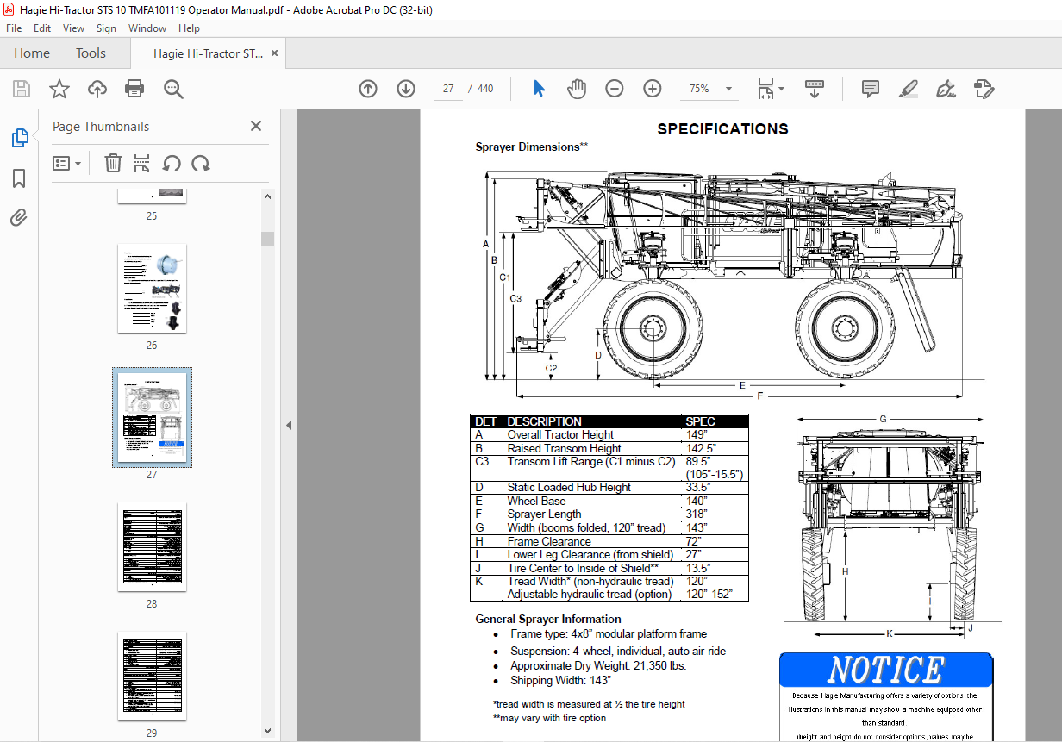1062x742 pixels.
Task: Zoom in with plus icon
Action: tap(653, 89)
